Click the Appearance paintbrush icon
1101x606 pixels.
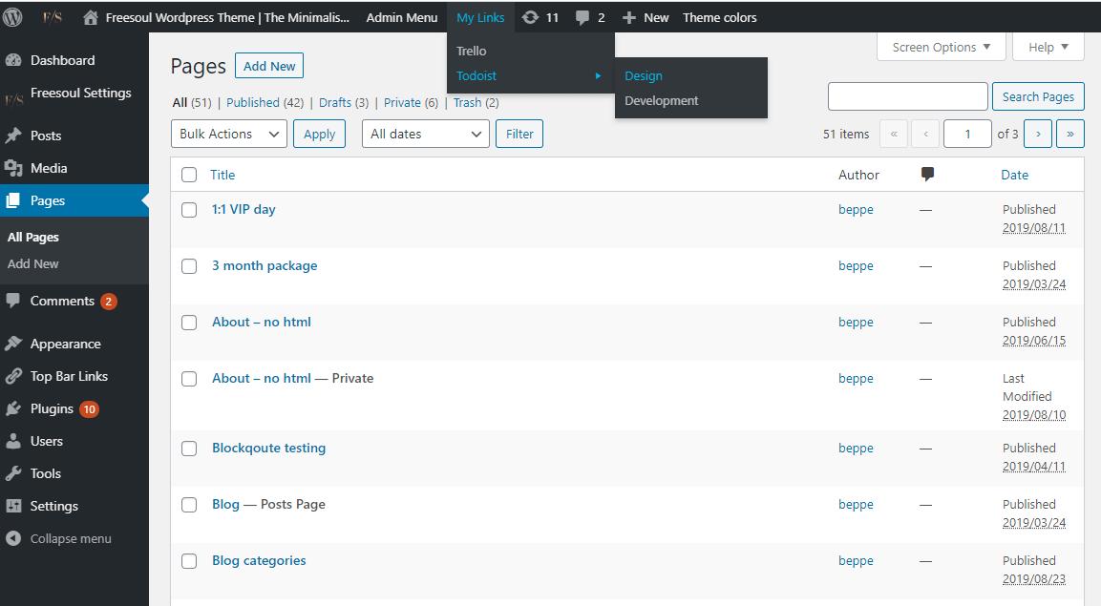pos(13,344)
